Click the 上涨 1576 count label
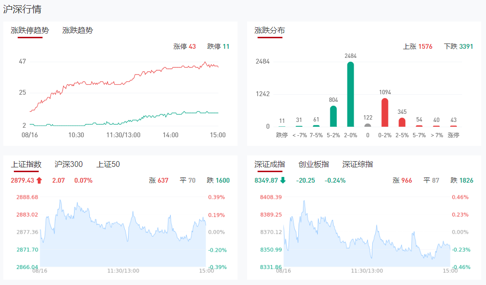486x285 pixels. 418,46
